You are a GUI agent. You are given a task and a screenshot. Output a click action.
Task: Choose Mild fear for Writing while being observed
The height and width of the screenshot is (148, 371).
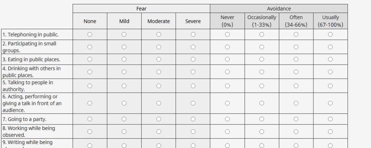click(124, 145)
